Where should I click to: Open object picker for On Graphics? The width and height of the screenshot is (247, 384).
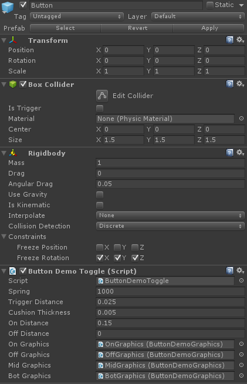point(241,344)
